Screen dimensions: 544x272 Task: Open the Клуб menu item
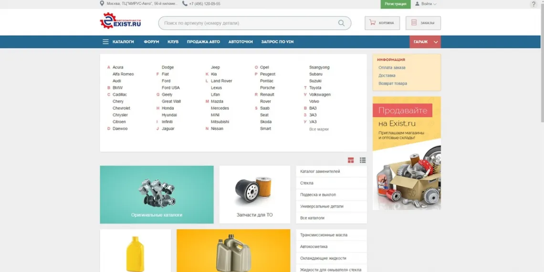173,42
